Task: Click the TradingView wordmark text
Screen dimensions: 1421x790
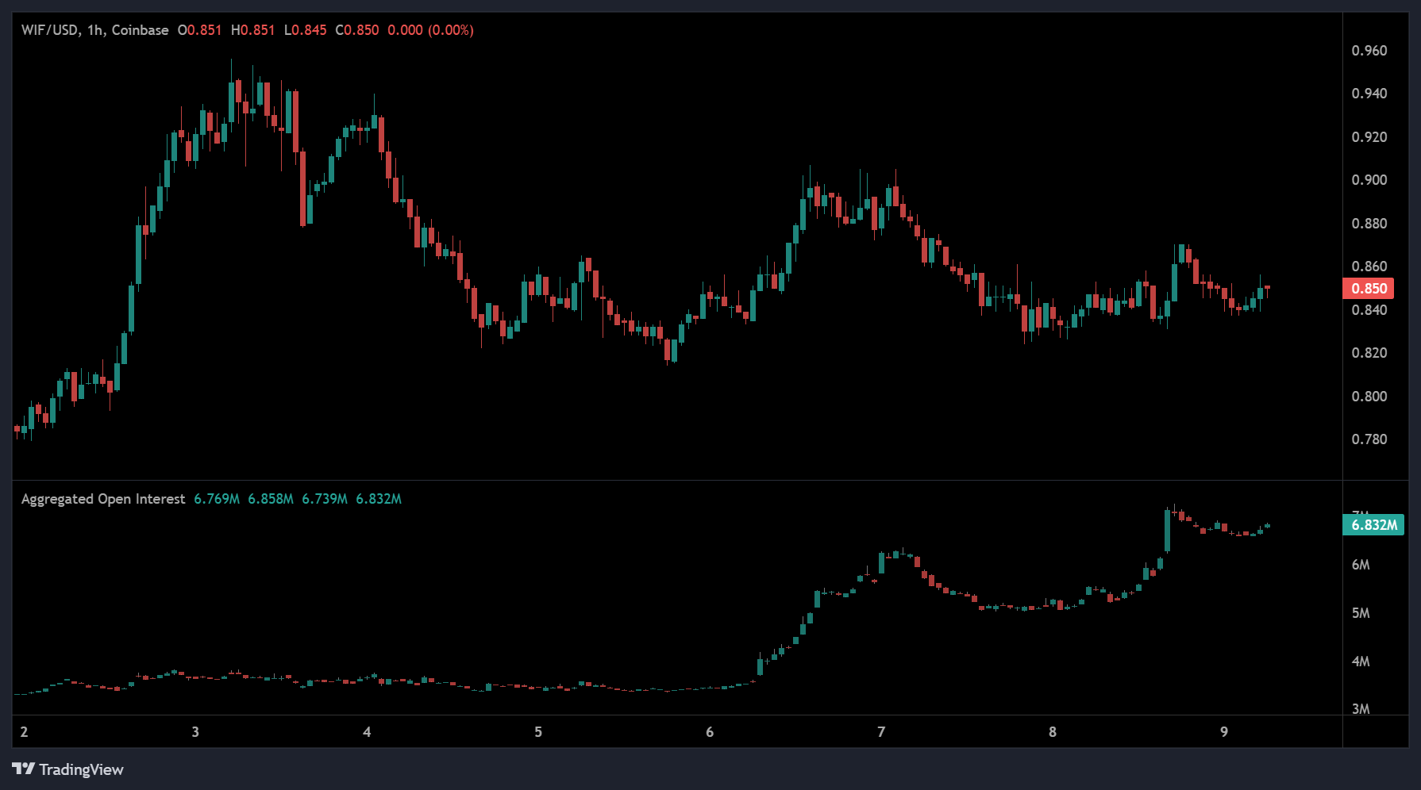Action: (81, 769)
